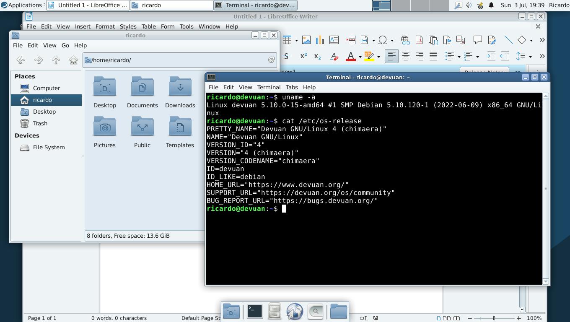Viewport: 570px width, 322px height.
Task: Insert a text box in Writer
Action: pyautogui.click(x=334, y=40)
